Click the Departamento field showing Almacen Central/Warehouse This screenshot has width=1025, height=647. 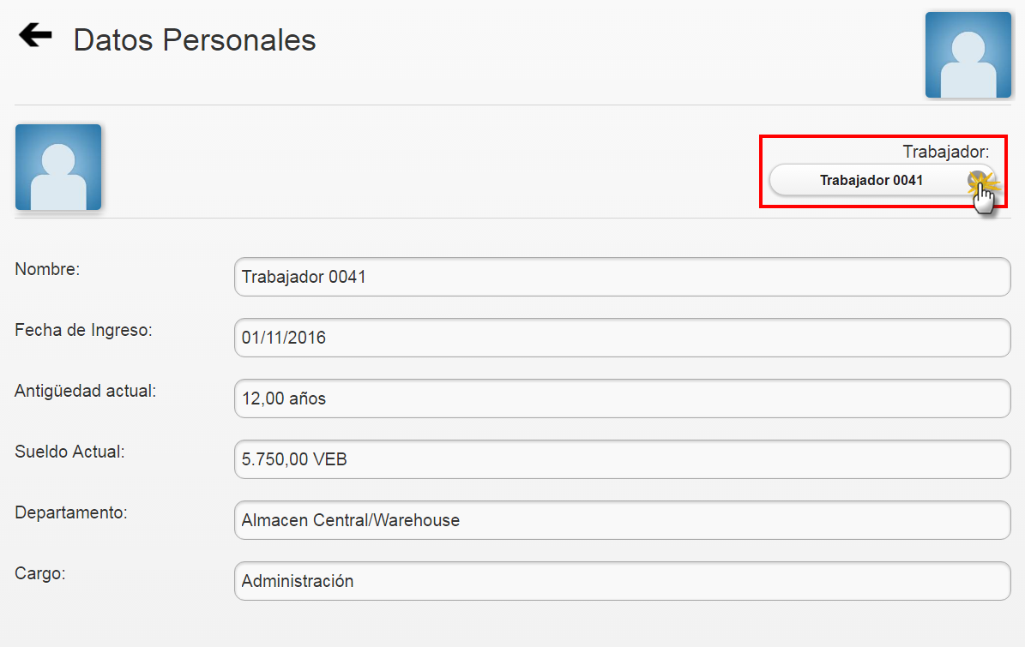point(622,520)
